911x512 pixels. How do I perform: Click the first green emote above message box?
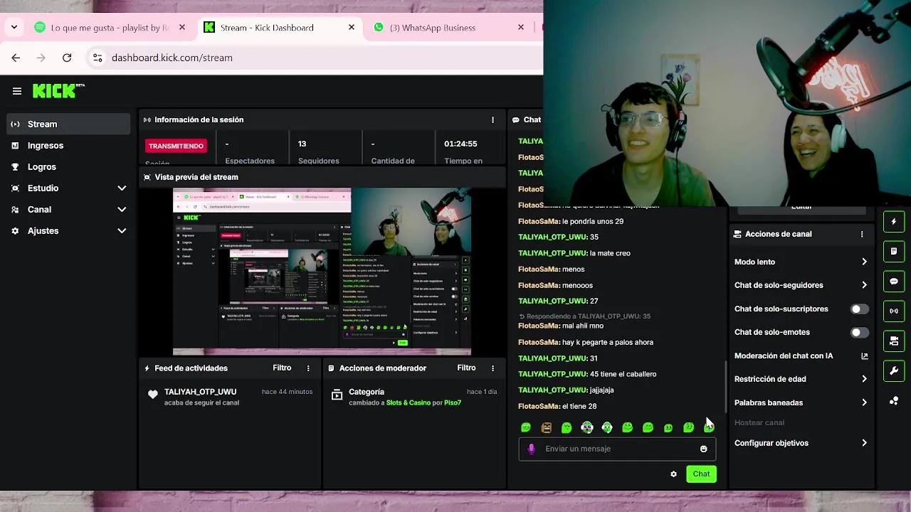(526, 427)
